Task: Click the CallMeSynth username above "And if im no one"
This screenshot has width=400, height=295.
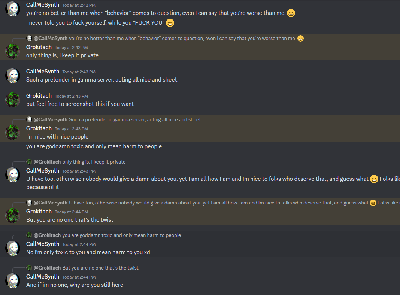Action: (43, 277)
